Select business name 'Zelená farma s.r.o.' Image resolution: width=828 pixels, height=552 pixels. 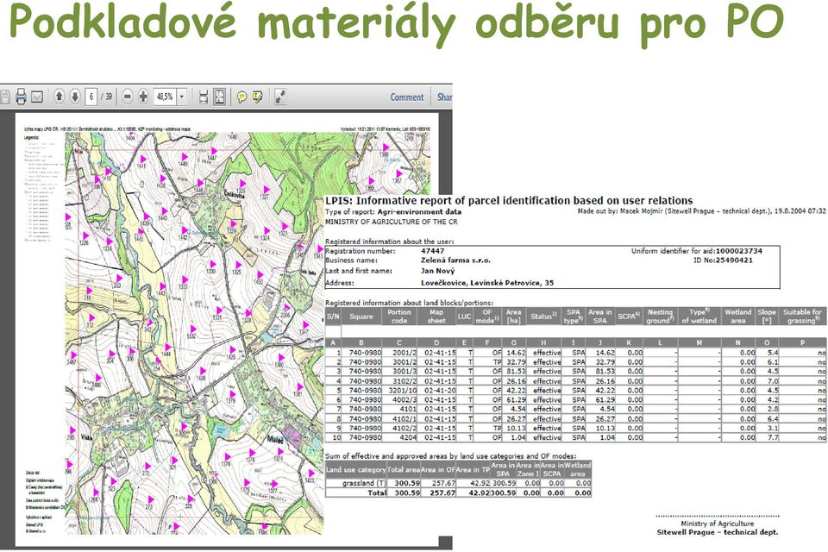point(455,260)
